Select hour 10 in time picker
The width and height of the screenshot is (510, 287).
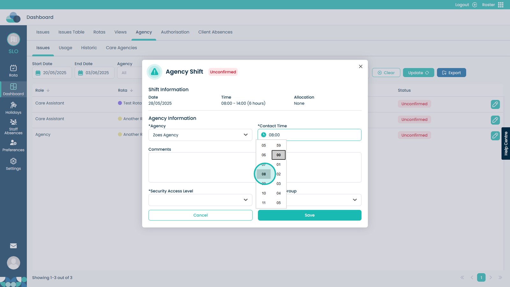[x=264, y=193]
